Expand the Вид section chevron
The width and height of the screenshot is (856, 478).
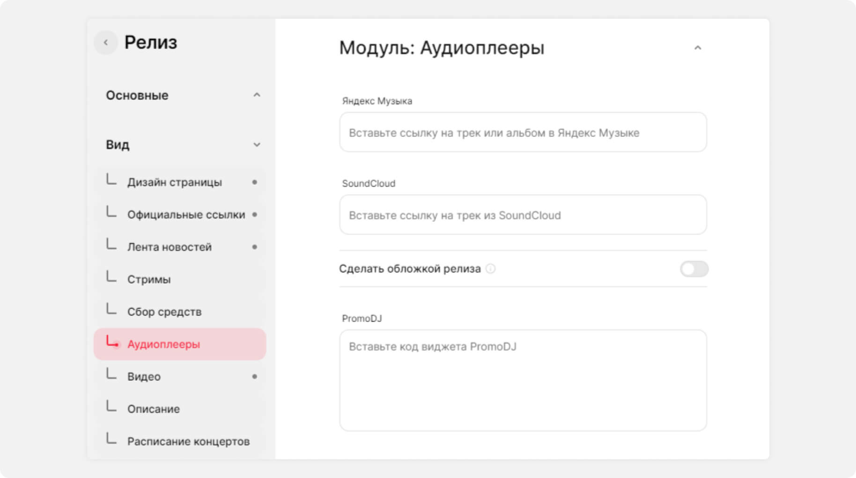[257, 145]
